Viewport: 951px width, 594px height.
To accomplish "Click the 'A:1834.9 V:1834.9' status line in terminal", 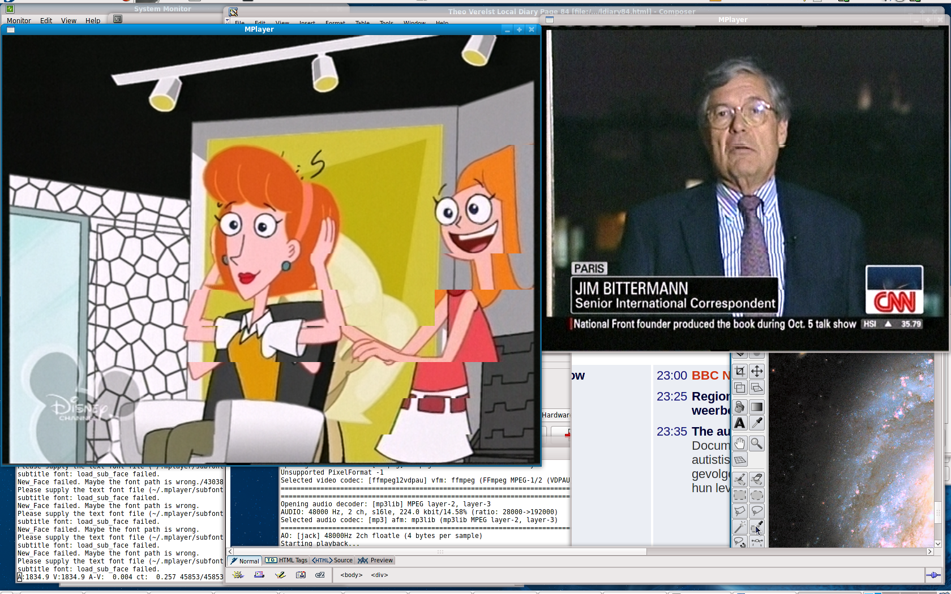I will pyautogui.click(x=121, y=577).
